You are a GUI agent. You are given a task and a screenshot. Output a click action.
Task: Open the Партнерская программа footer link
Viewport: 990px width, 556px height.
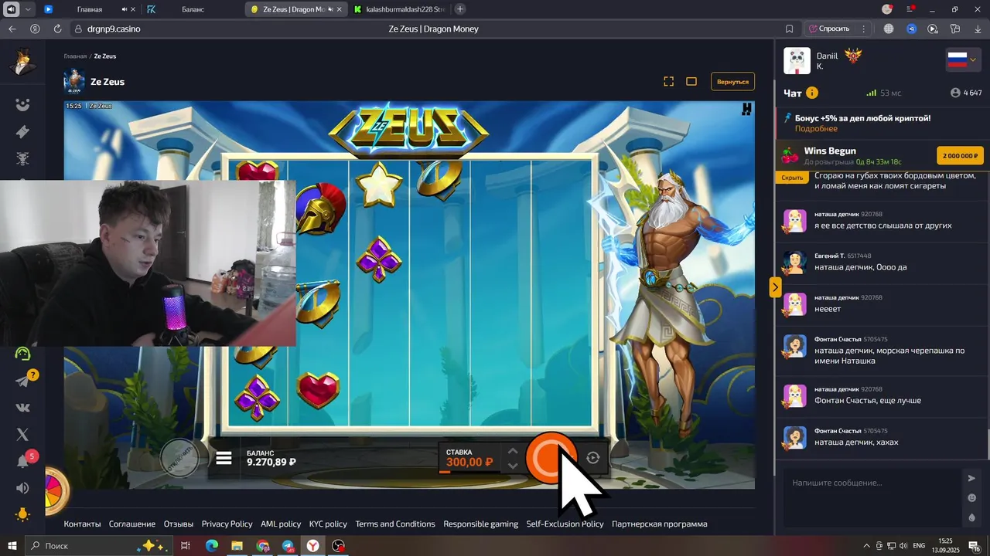[660, 524]
